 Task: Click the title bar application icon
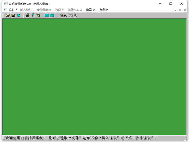coord(6,3)
